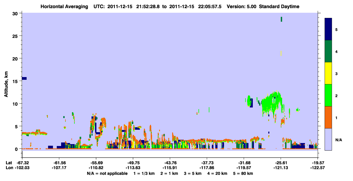Click the latitude value -31.68
The image size is (353, 181).
click(244, 163)
